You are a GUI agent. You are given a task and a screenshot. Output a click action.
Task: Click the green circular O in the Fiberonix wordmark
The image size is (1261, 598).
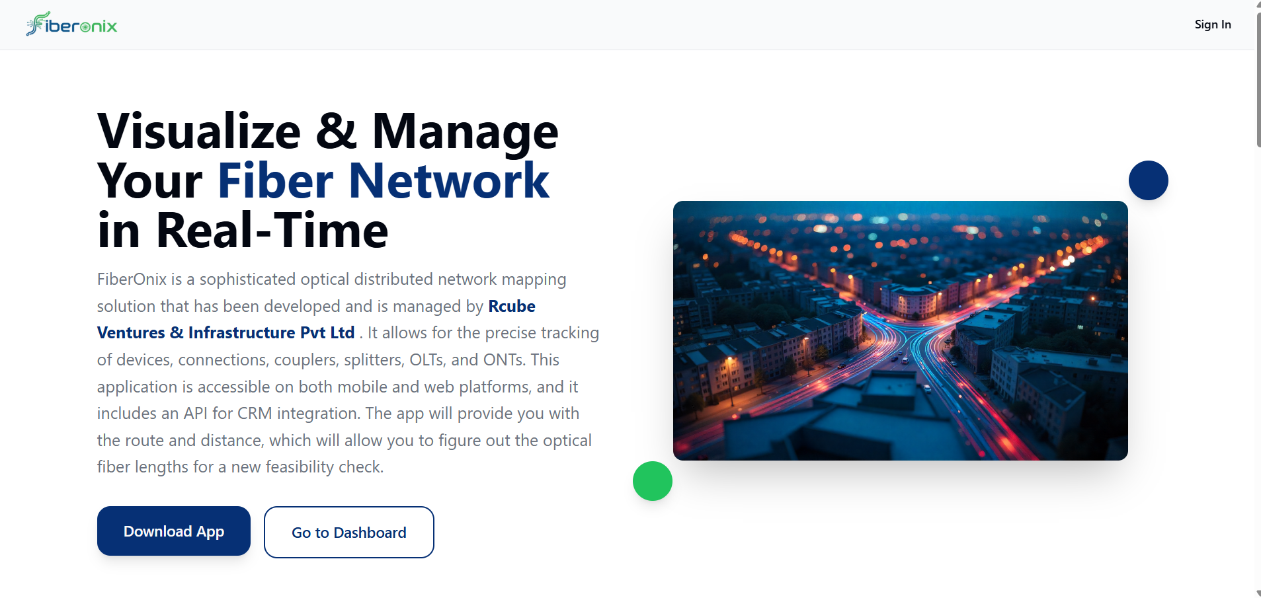tap(85, 27)
